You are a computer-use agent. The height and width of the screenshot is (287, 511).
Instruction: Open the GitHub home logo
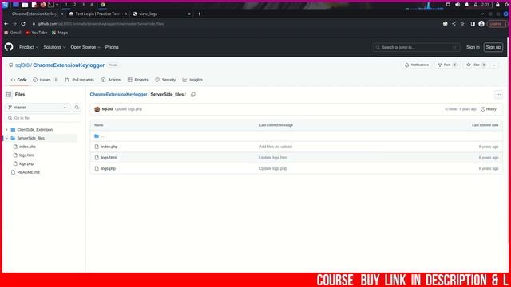point(9,47)
